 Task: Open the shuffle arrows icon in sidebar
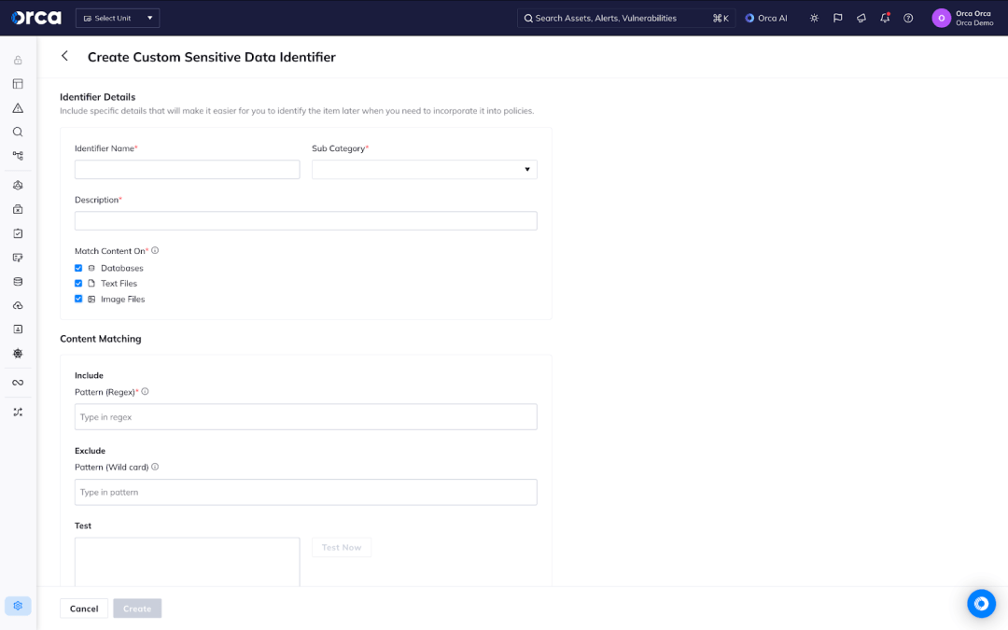18,413
